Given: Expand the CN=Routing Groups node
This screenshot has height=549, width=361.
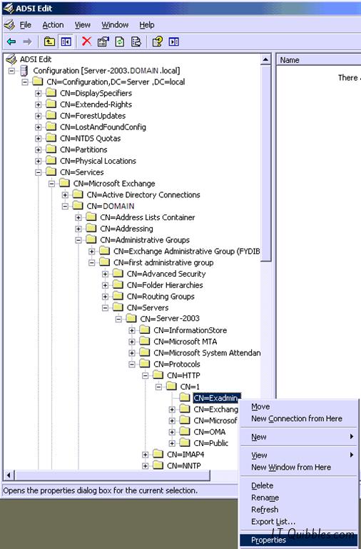Looking at the screenshot, I should click(x=105, y=297).
